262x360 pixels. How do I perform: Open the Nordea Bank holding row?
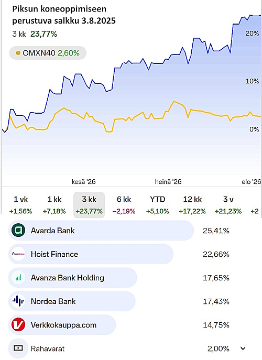[72, 301]
